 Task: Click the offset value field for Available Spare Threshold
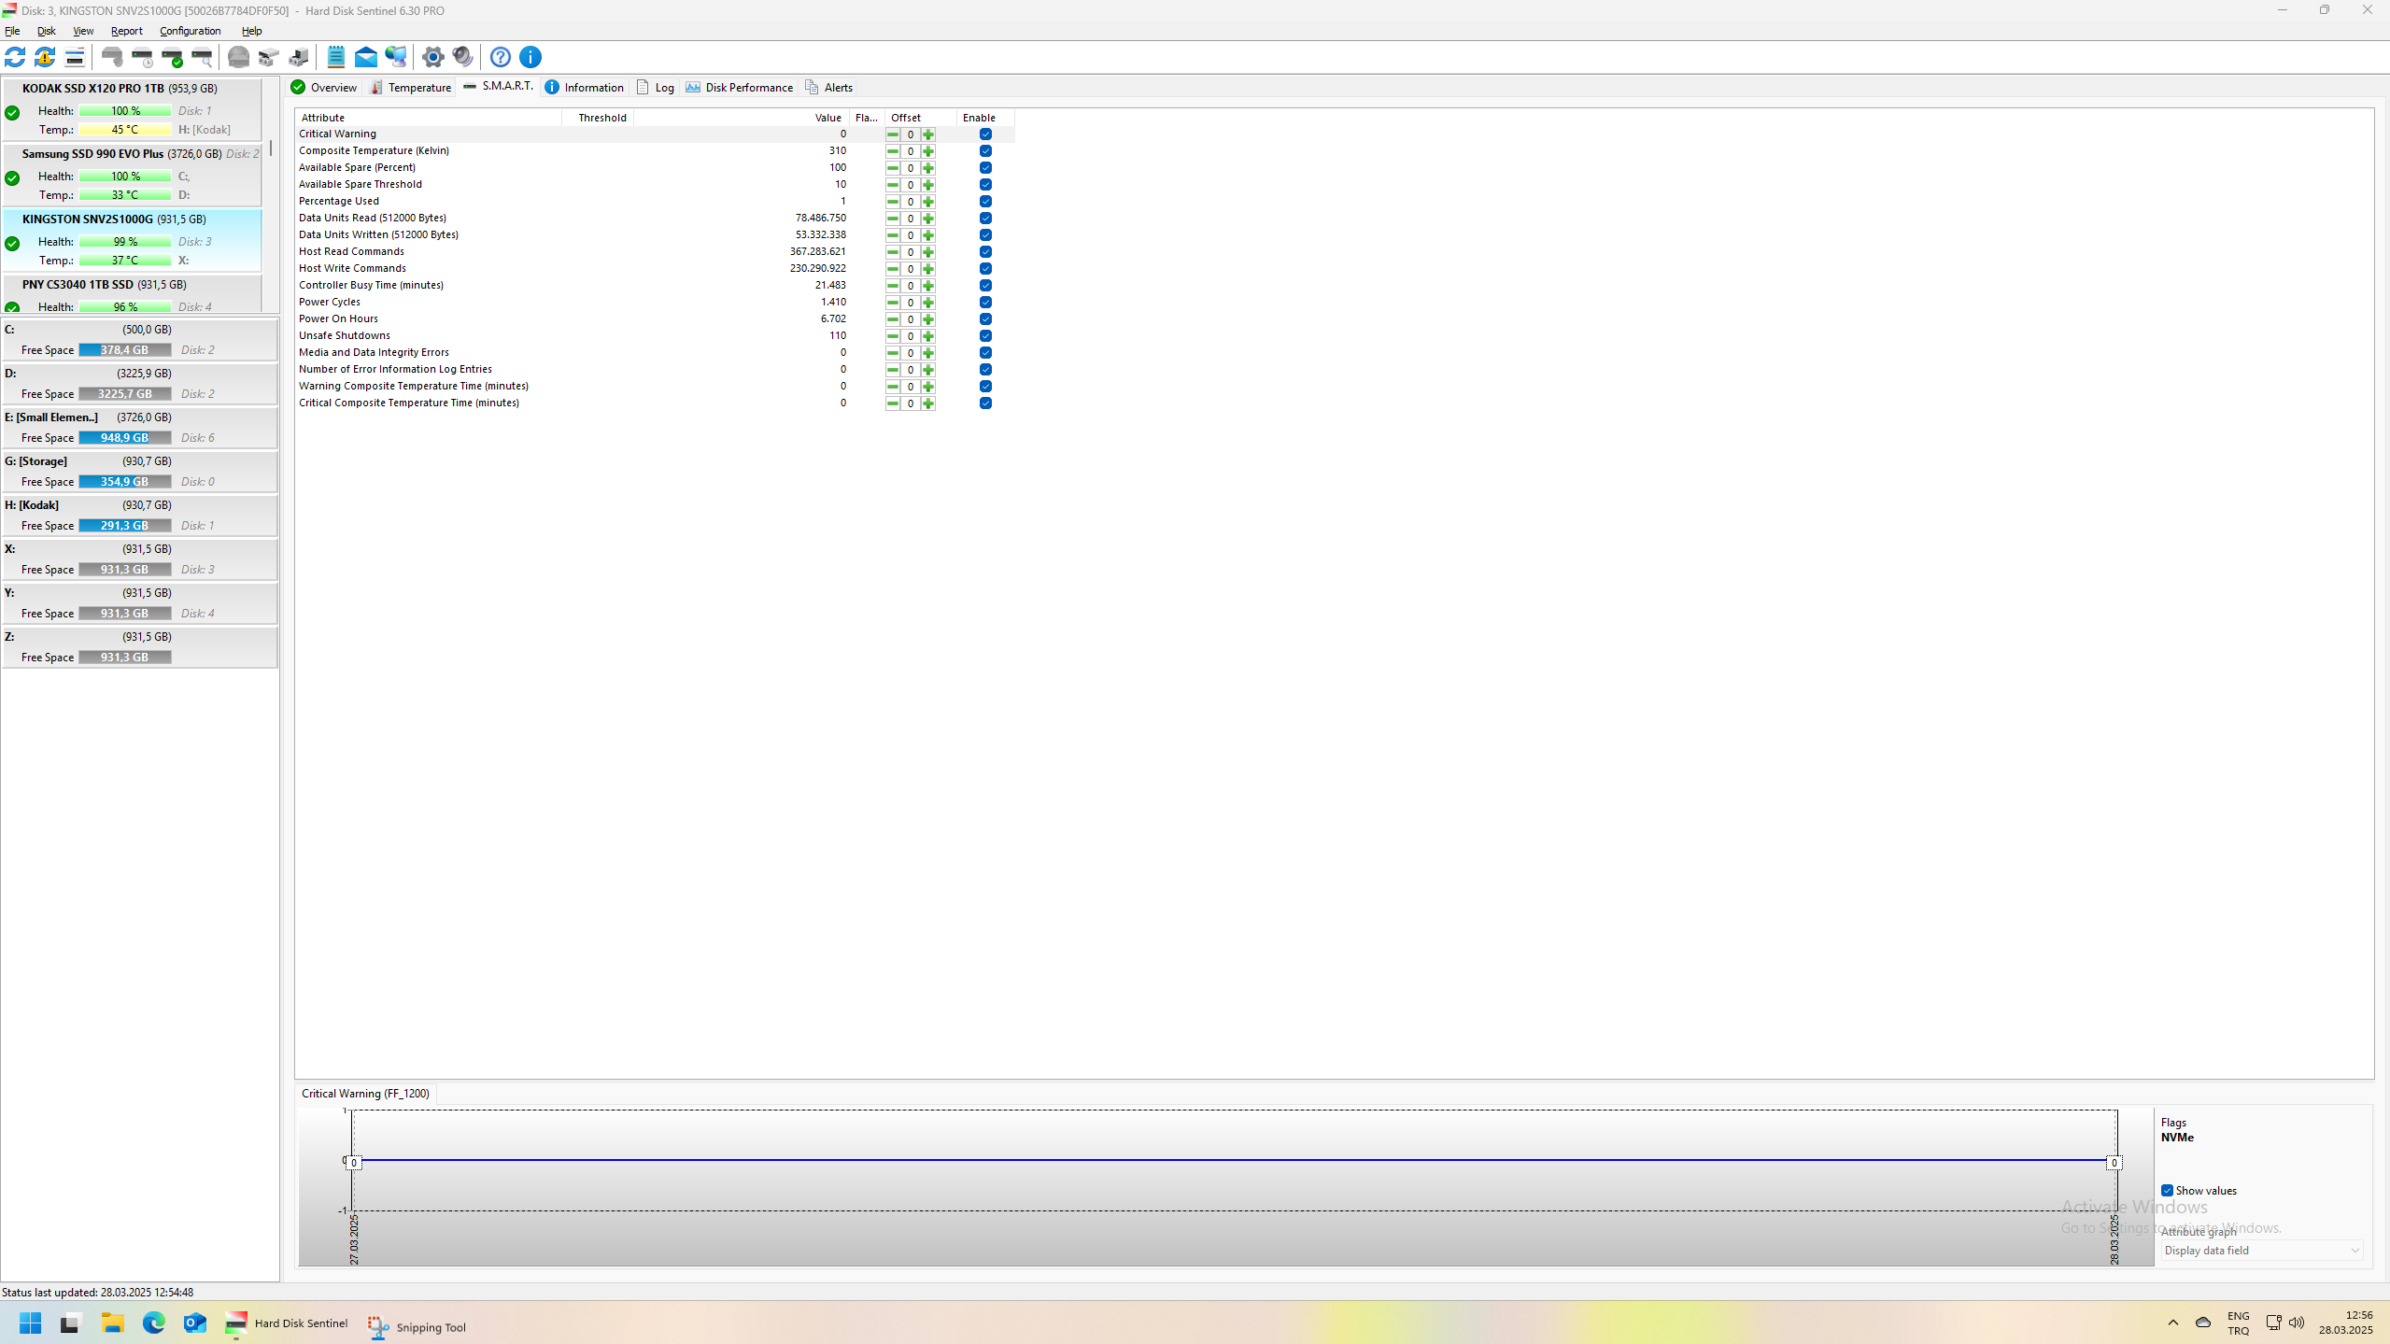tap(911, 185)
